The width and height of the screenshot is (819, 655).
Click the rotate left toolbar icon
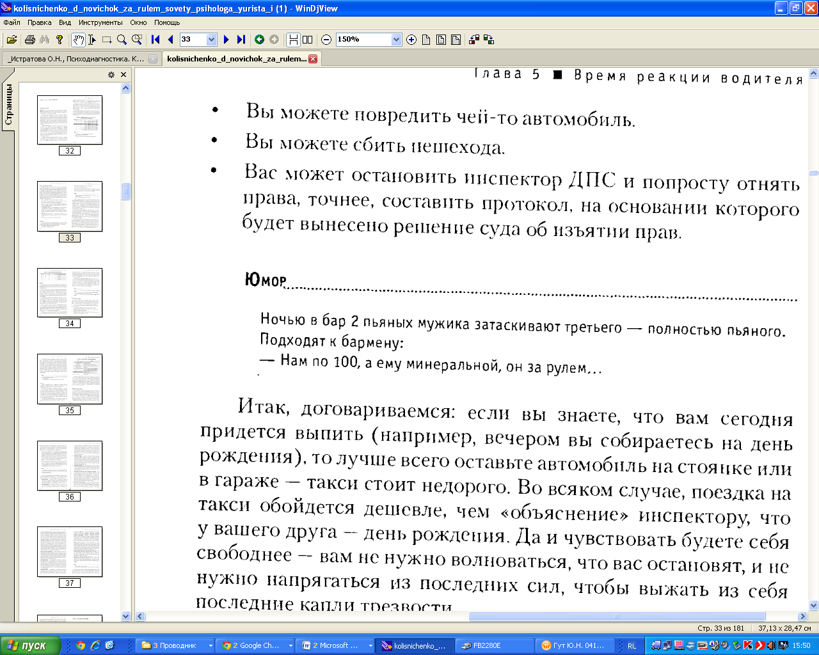tap(474, 40)
